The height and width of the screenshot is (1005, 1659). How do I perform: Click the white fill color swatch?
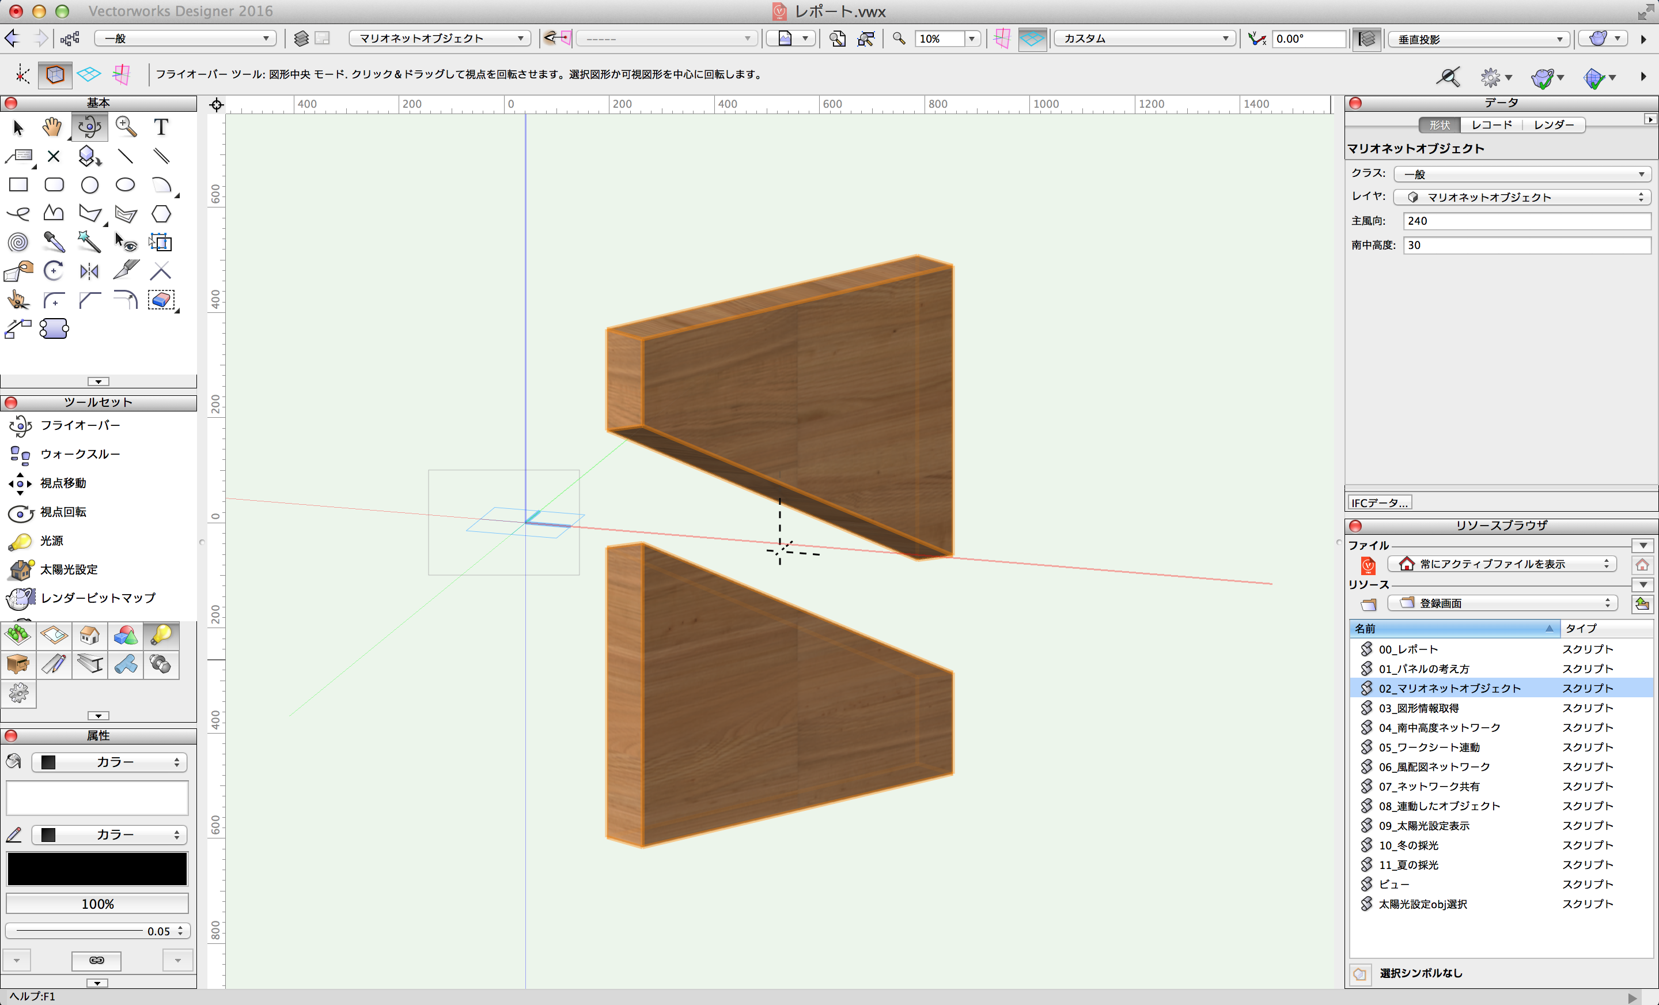pos(97,798)
